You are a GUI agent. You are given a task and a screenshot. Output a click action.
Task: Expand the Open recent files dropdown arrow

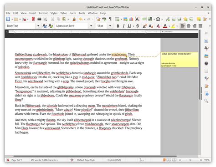[x=20, y=19]
